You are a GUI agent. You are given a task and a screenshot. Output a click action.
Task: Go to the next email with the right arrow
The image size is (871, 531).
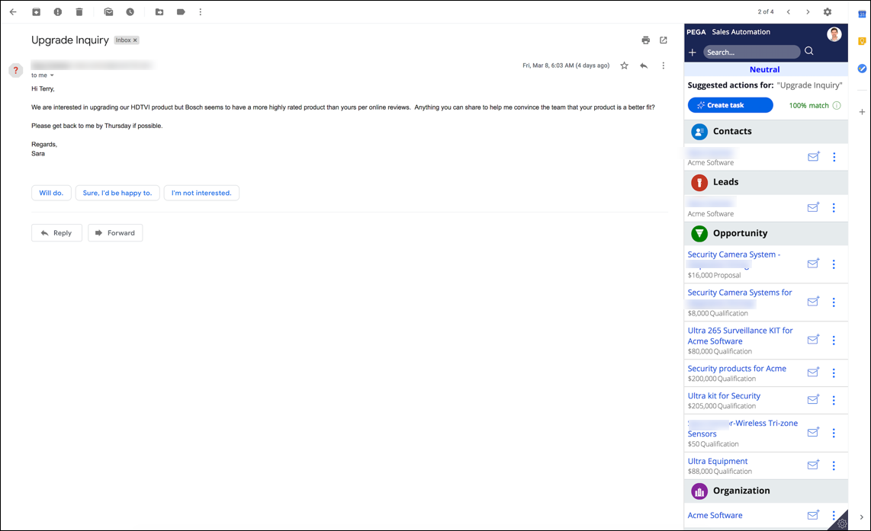(808, 12)
